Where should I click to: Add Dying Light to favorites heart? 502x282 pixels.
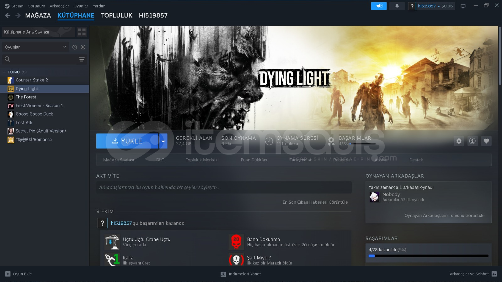(x=486, y=141)
